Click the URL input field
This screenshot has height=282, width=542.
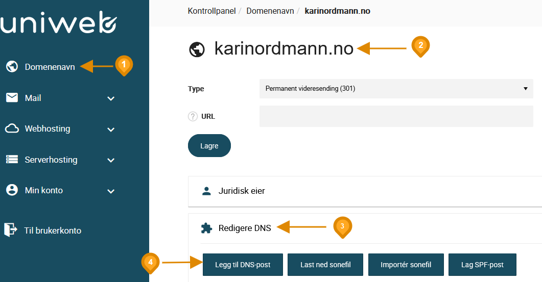click(396, 116)
